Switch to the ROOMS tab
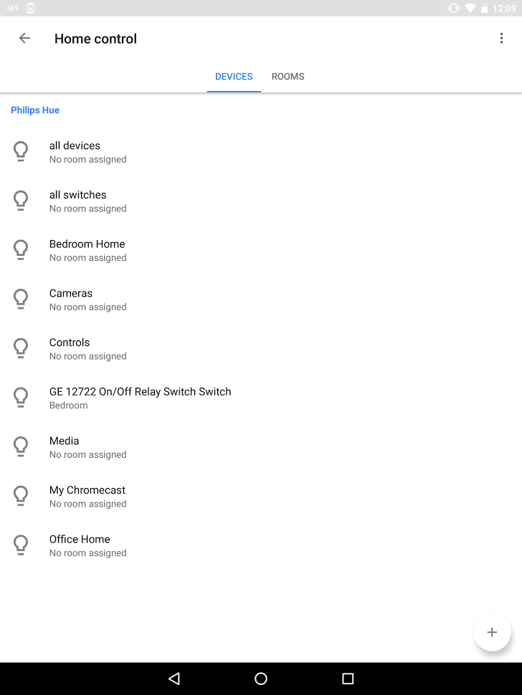Screen dimensions: 522x695 (287, 77)
